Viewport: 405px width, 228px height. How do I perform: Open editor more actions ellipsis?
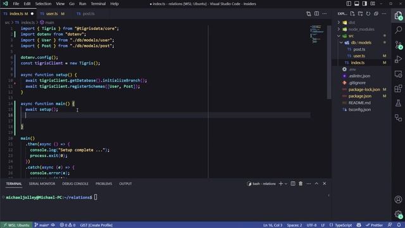tap(325, 14)
